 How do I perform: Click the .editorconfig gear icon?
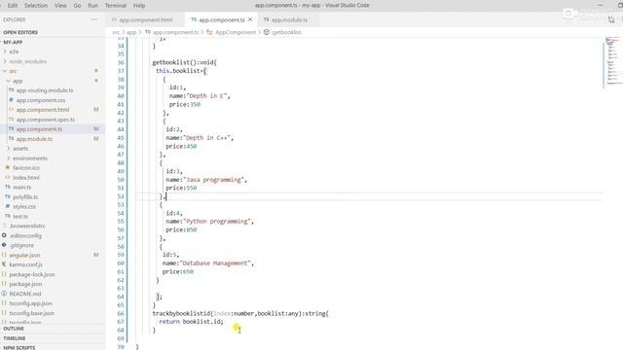coord(4,235)
